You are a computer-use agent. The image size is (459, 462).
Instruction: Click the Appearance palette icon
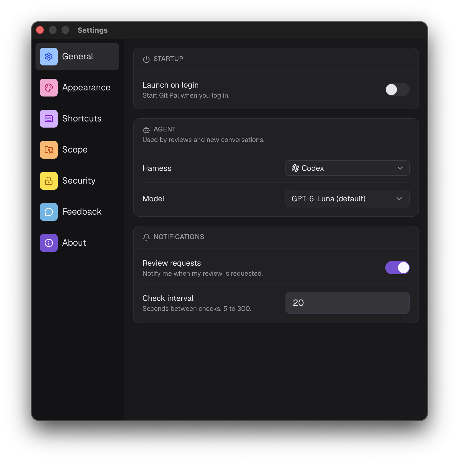coord(49,88)
